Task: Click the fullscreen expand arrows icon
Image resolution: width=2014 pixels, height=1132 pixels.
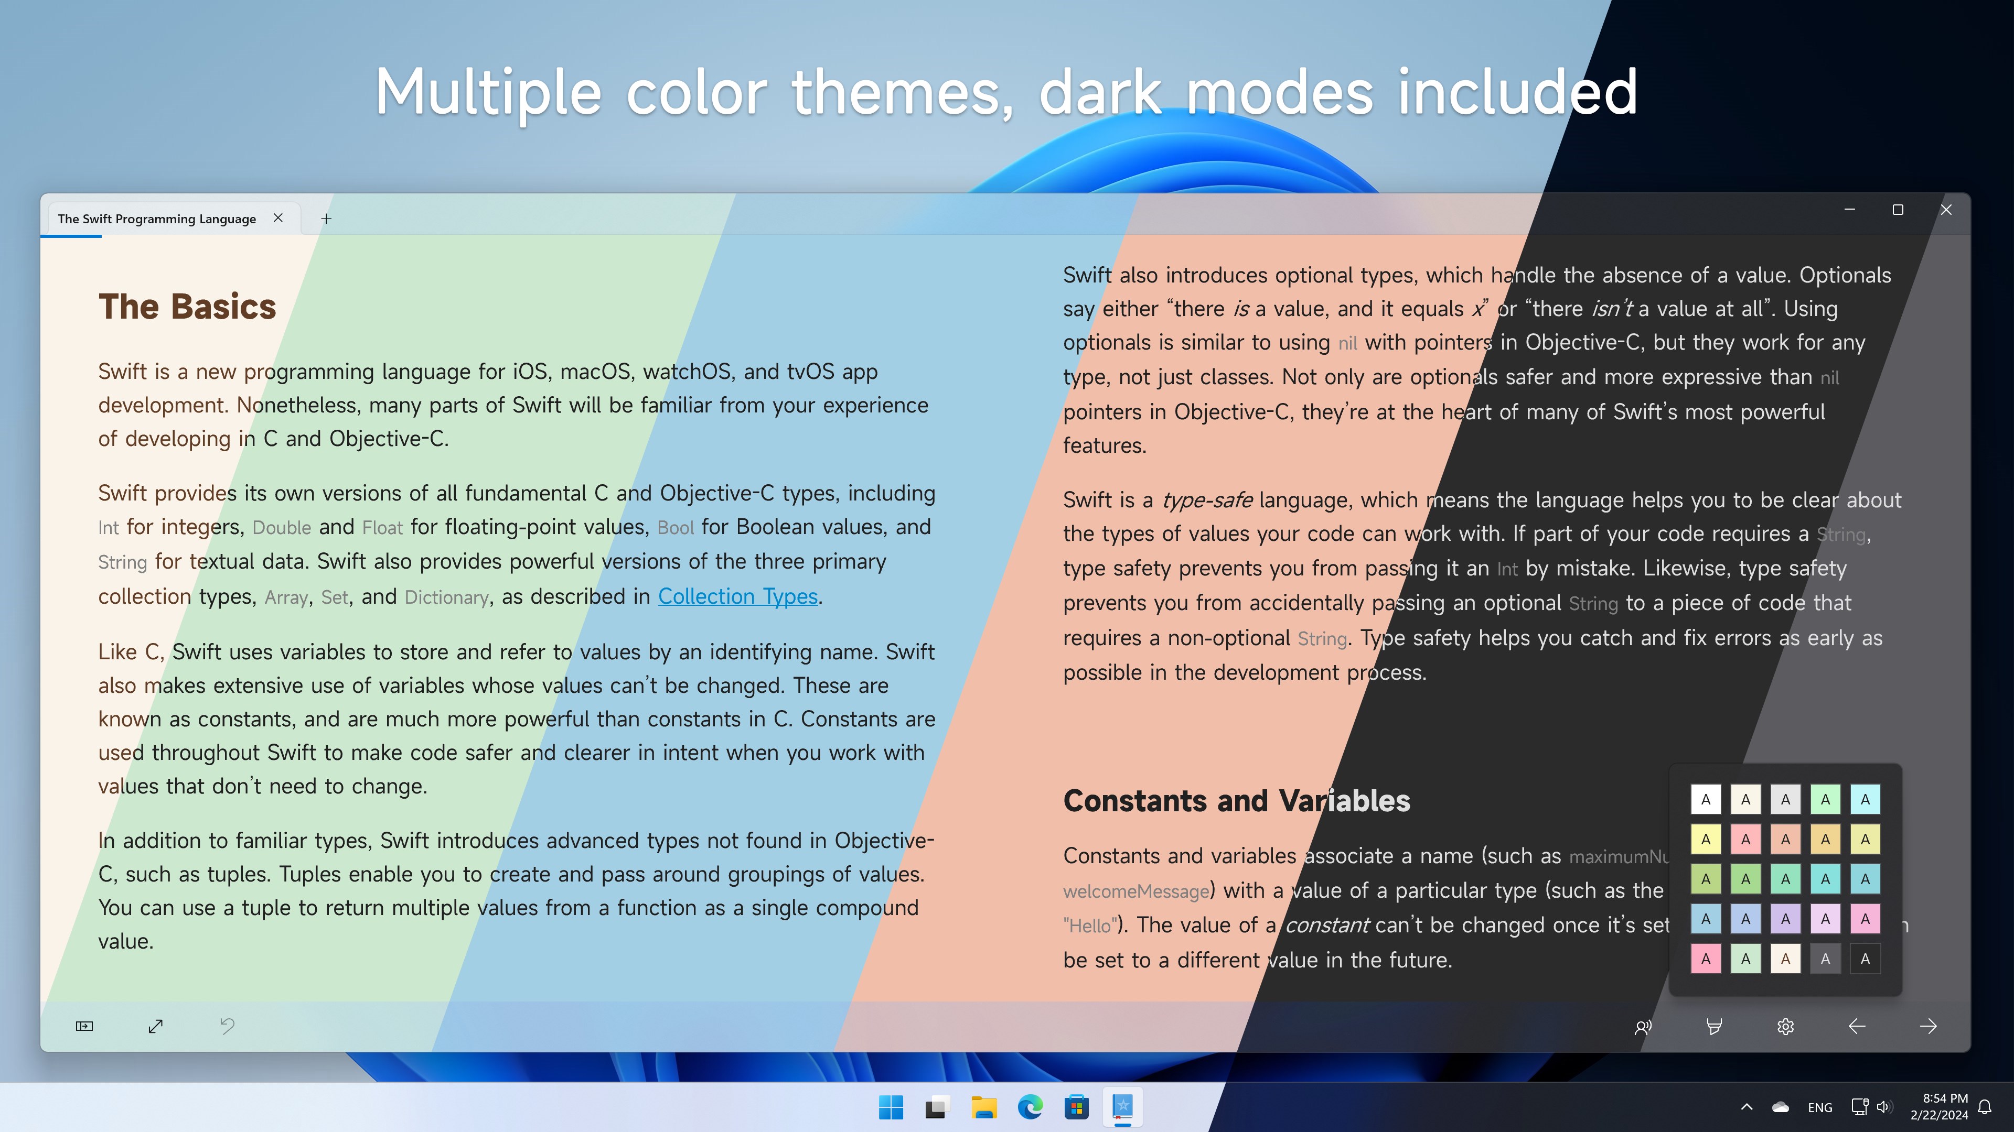Action: 156,1026
